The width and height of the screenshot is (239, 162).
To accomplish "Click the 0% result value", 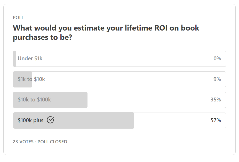I will [x=217, y=58].
